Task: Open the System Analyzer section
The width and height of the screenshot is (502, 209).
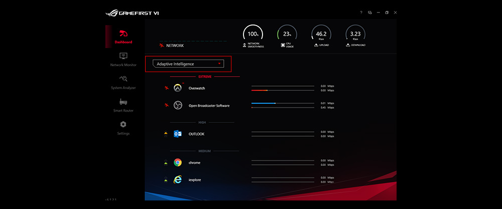Action: 123,82
